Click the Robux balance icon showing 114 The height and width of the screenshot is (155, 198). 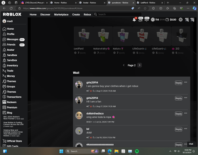(x=153, y=20)
